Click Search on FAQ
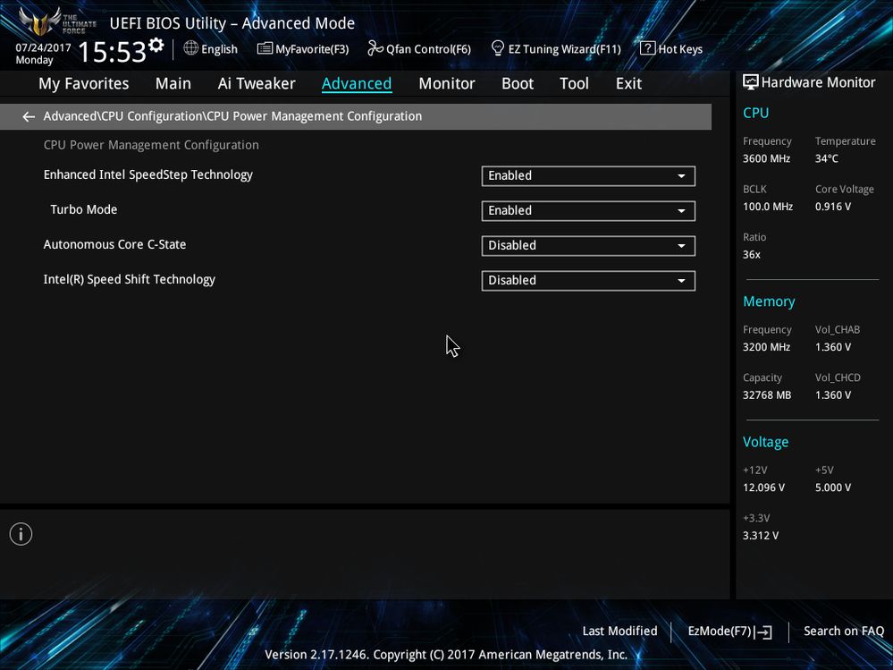The image size is (893, 670). 844,632
